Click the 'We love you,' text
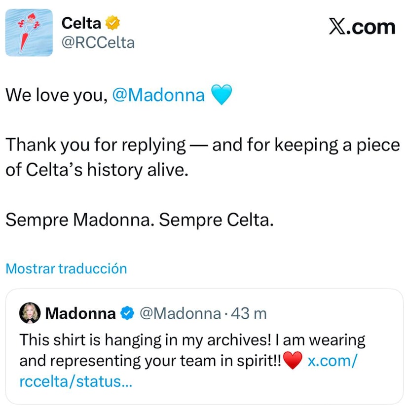 (x=56, y=95)
